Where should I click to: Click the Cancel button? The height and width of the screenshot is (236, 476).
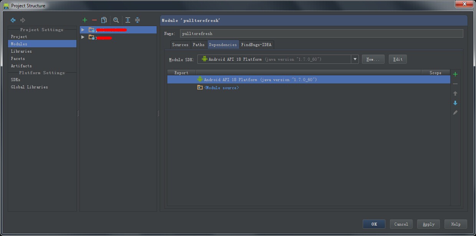click(x=401, y=224)
